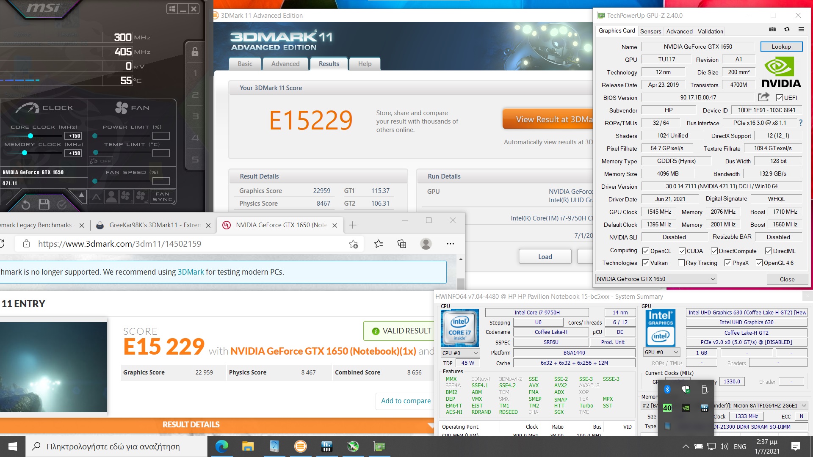Viewport: 813px width, 457px height.
Task: Follow the 3DMark link in the notice
Action: [191, 272]
